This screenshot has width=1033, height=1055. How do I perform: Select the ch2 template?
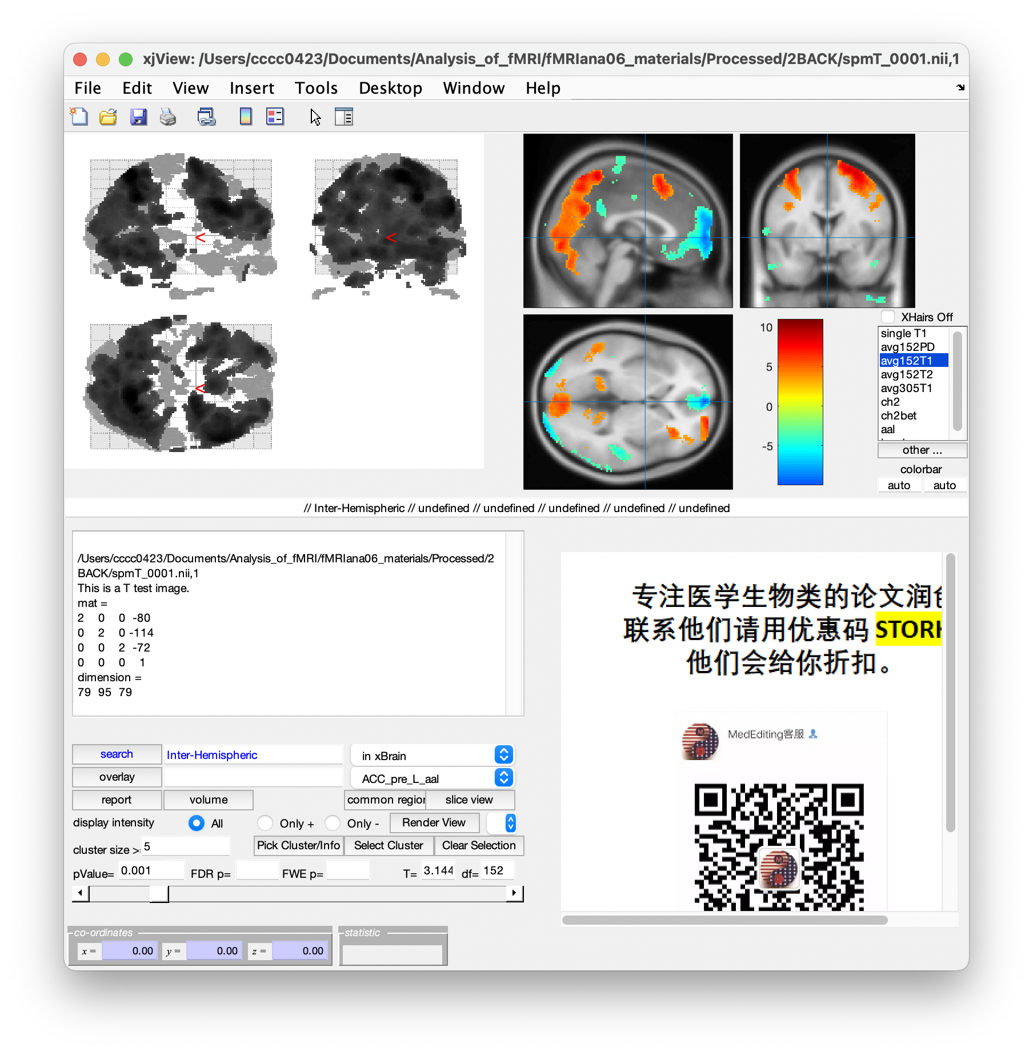pos(914,402)
